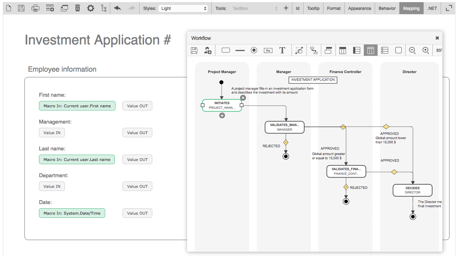Click Value OUT next to First name
Screen dimensions: 458x257
click(x=137, y=106)
